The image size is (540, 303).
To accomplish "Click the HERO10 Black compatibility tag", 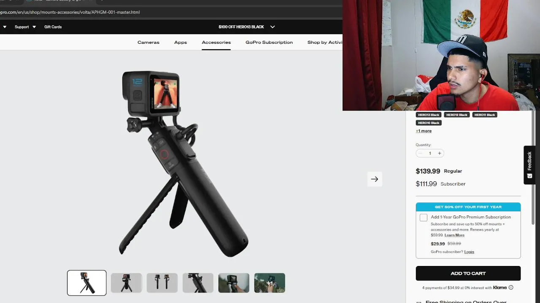I will coord(429,123).
